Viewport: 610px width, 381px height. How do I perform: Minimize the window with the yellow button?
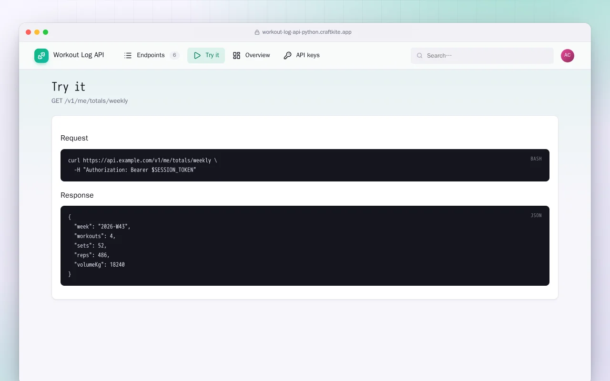coord(37,32)
